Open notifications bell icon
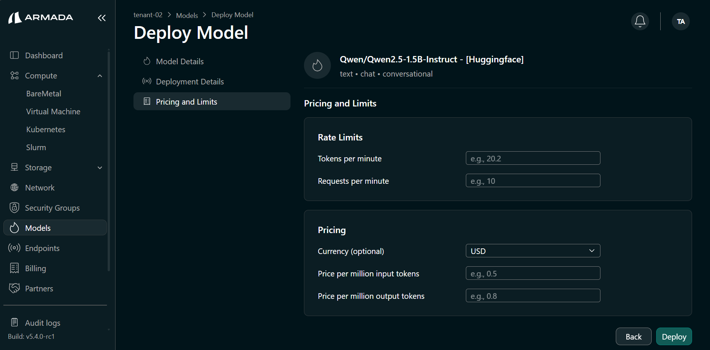Viewport: 710px width, 350px height. (x=640, y=21)
